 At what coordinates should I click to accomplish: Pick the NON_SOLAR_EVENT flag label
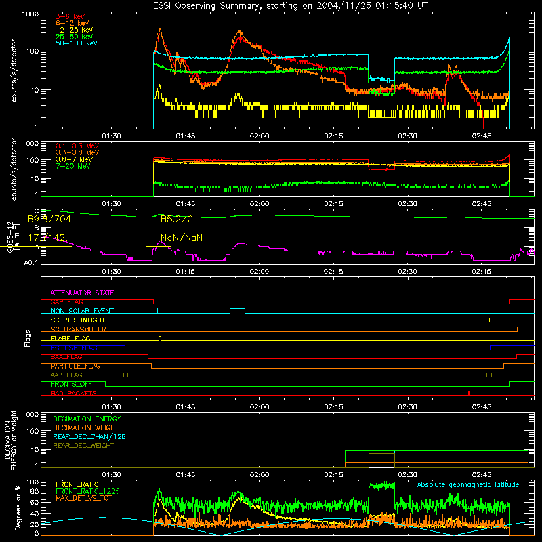pyautogui.click(x=82, y=311)
